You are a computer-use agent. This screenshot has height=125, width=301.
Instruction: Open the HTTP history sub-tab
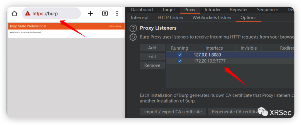coord(171,17)
